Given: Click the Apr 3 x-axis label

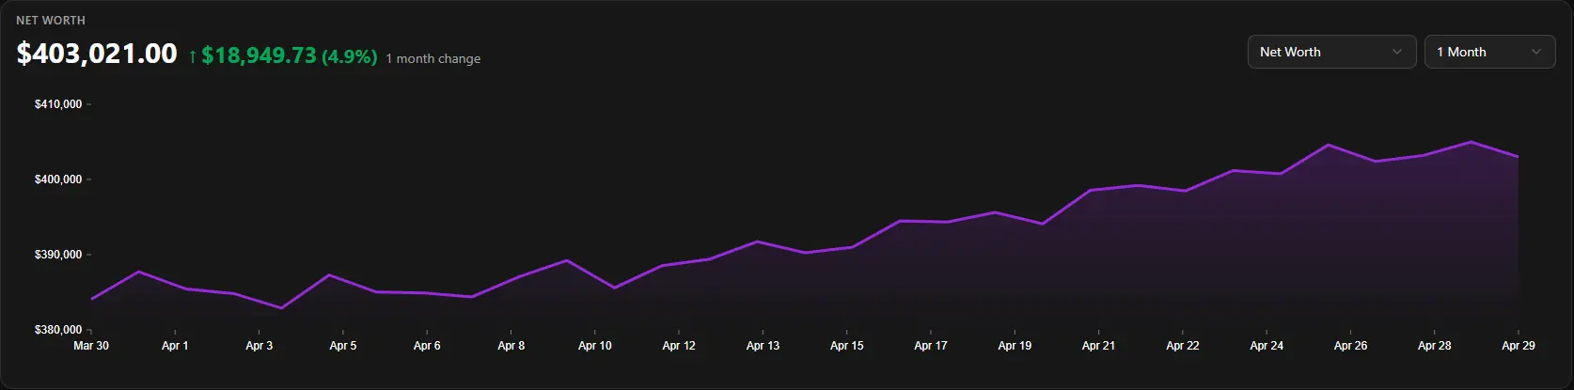Looking at the screenshot, I should coord(260,346).
